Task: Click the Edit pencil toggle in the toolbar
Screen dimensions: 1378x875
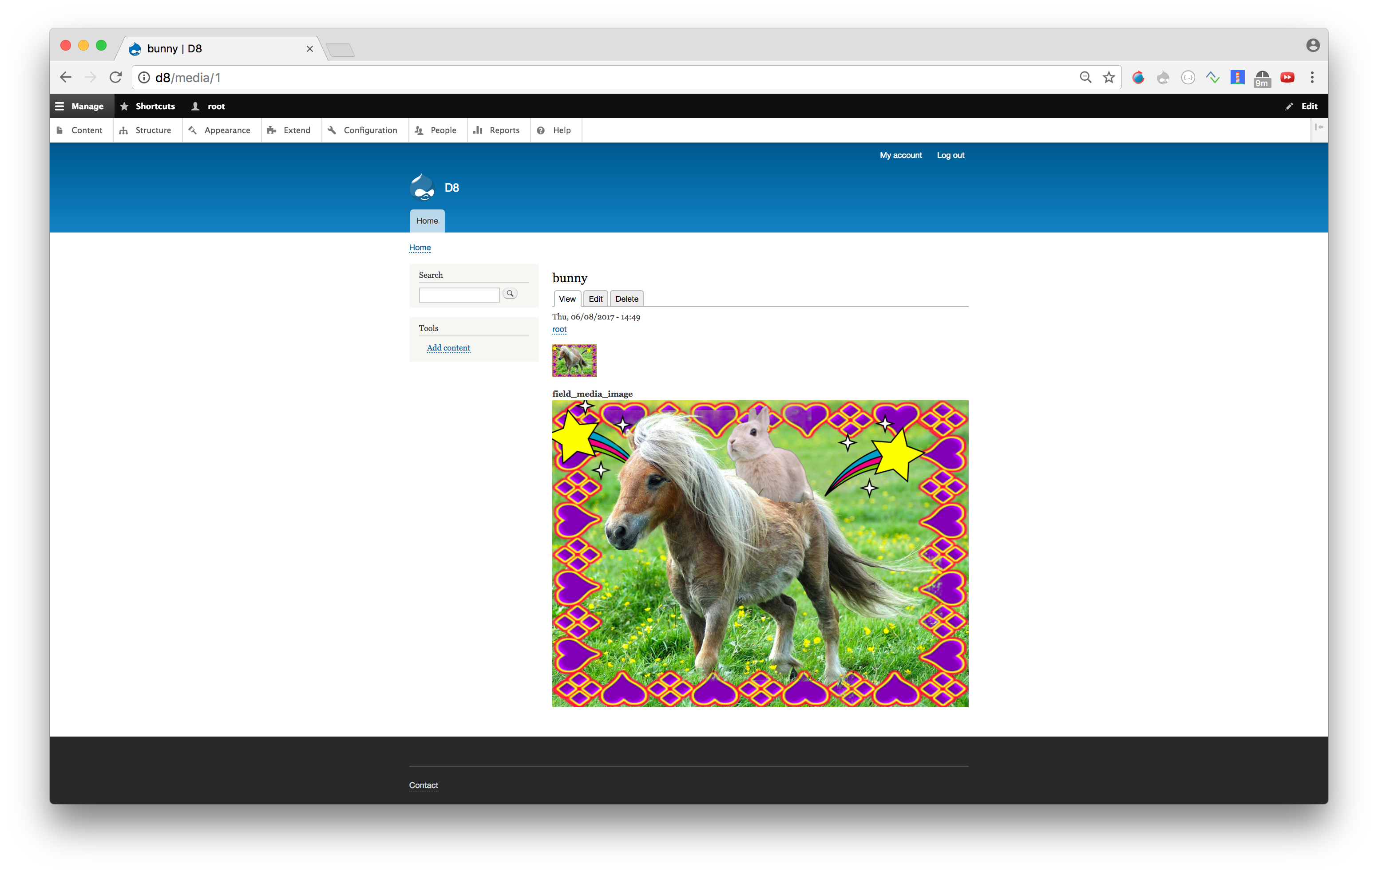Action: [x=1301, y=106]
